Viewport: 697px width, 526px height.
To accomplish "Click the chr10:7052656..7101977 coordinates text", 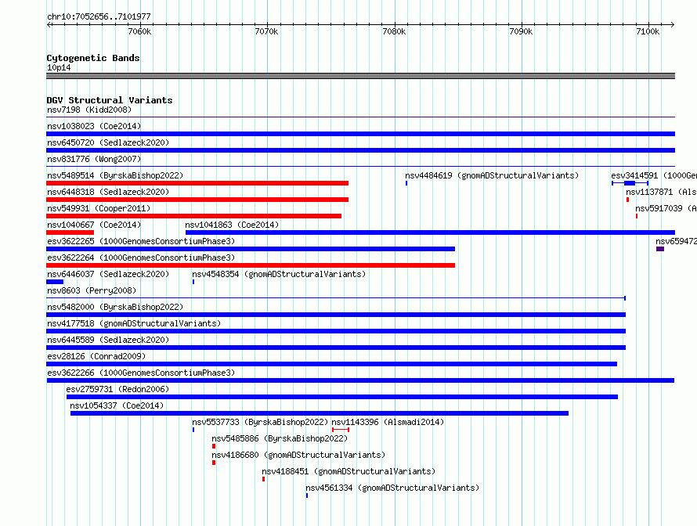I will point(99,16).
